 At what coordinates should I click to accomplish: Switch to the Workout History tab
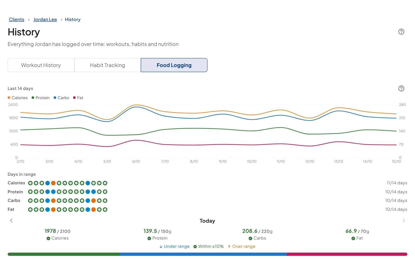pos(41,65)
